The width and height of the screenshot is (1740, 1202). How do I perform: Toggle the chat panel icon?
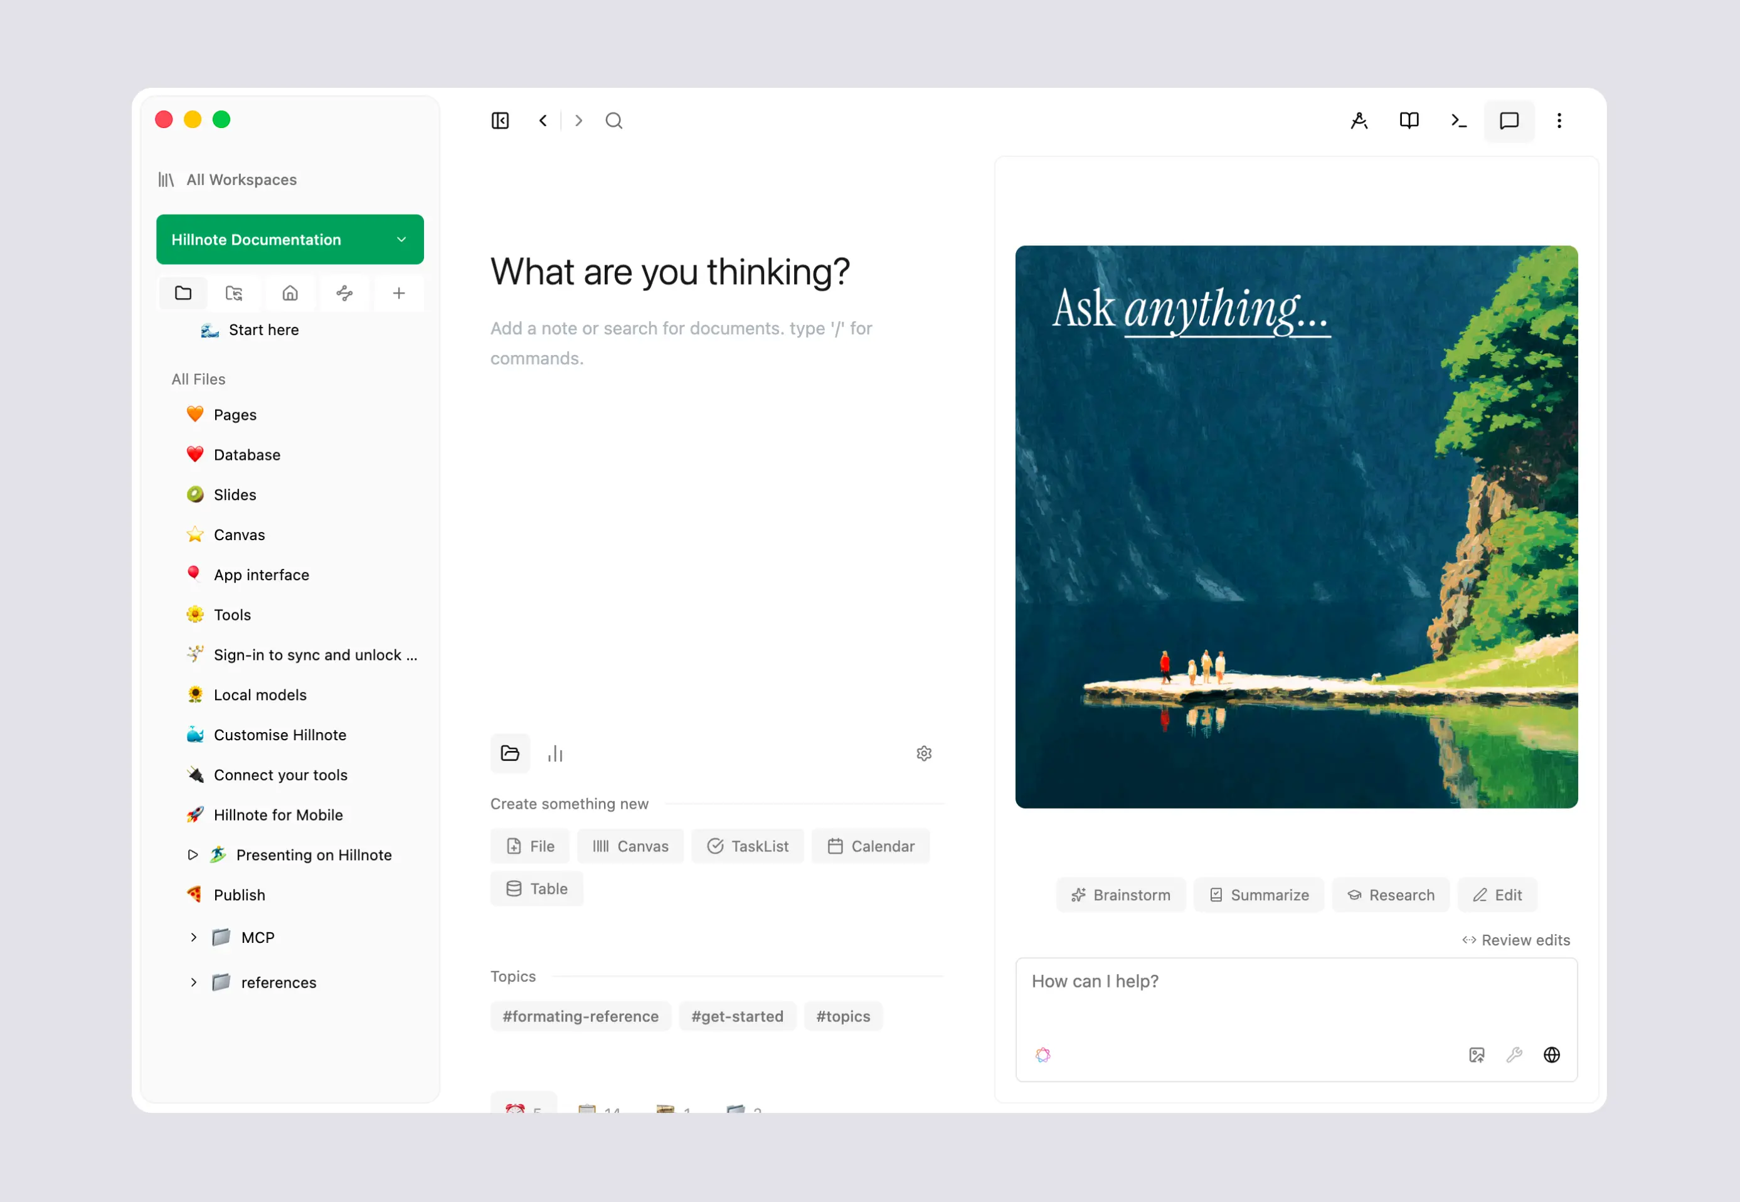click(x=1509, y=120)
